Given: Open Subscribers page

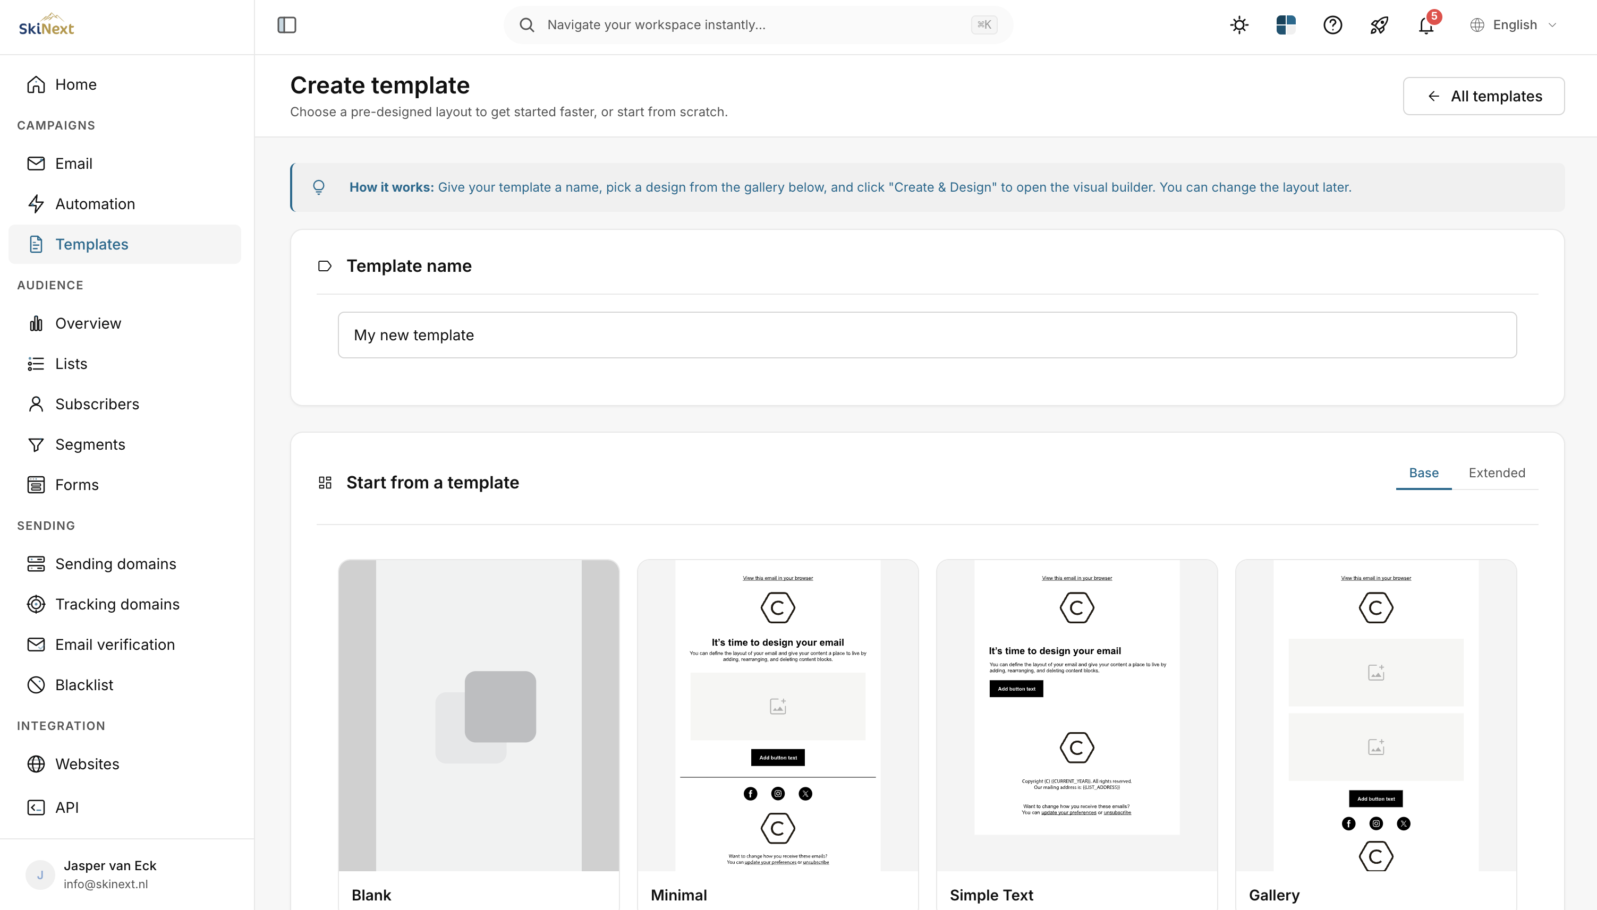Looking at the screenshot, I should pyautogui.click(x=125, y=404).
